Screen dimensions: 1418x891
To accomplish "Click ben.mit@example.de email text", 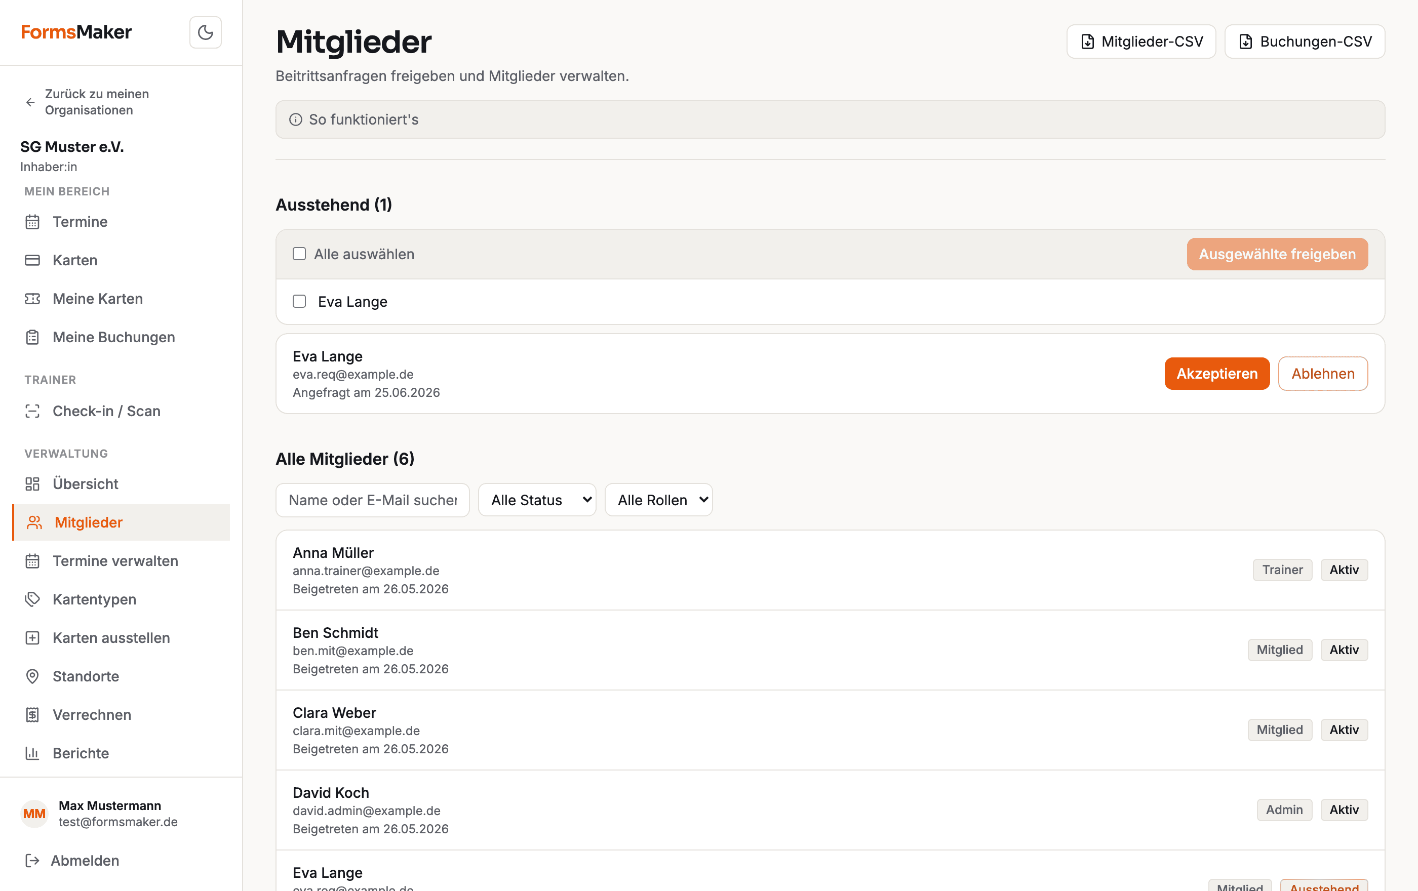I will (353, 651).
